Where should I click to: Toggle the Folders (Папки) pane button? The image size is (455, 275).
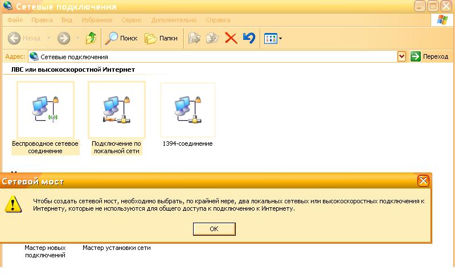[161, 38]
